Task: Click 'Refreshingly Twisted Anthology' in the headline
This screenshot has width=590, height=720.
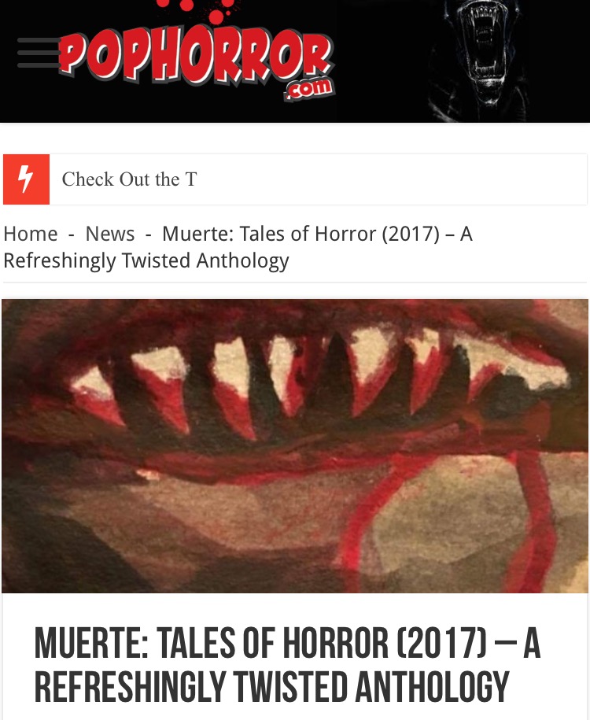Action: 272,686
